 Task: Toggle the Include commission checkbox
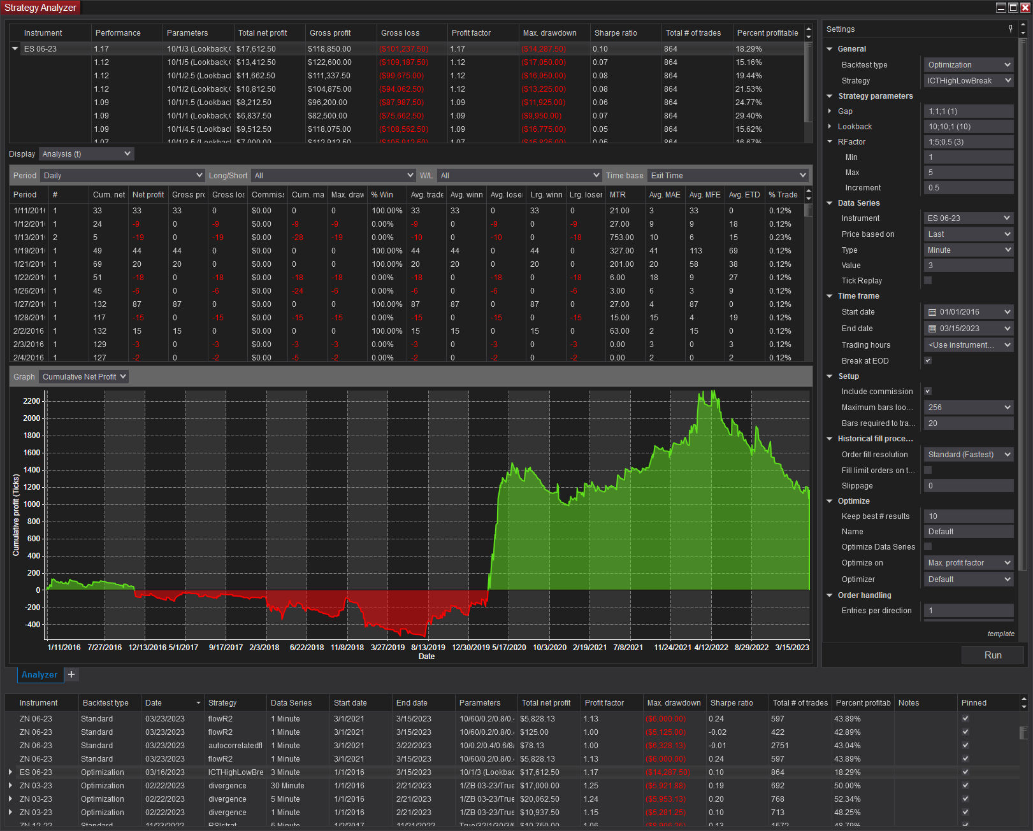coord(928,391)
